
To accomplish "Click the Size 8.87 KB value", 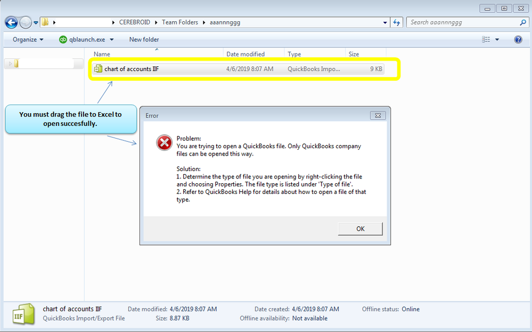I will (179, 318).
